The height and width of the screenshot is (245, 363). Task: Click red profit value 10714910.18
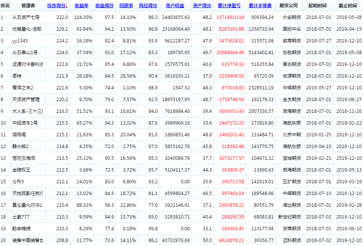tap(230, 17)
